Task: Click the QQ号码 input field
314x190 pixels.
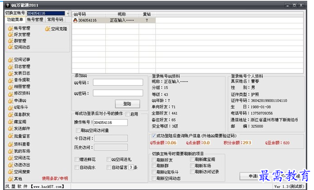Action: coord(118,82)
